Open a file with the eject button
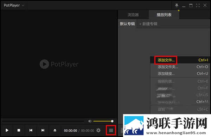 tap(55, 130)
